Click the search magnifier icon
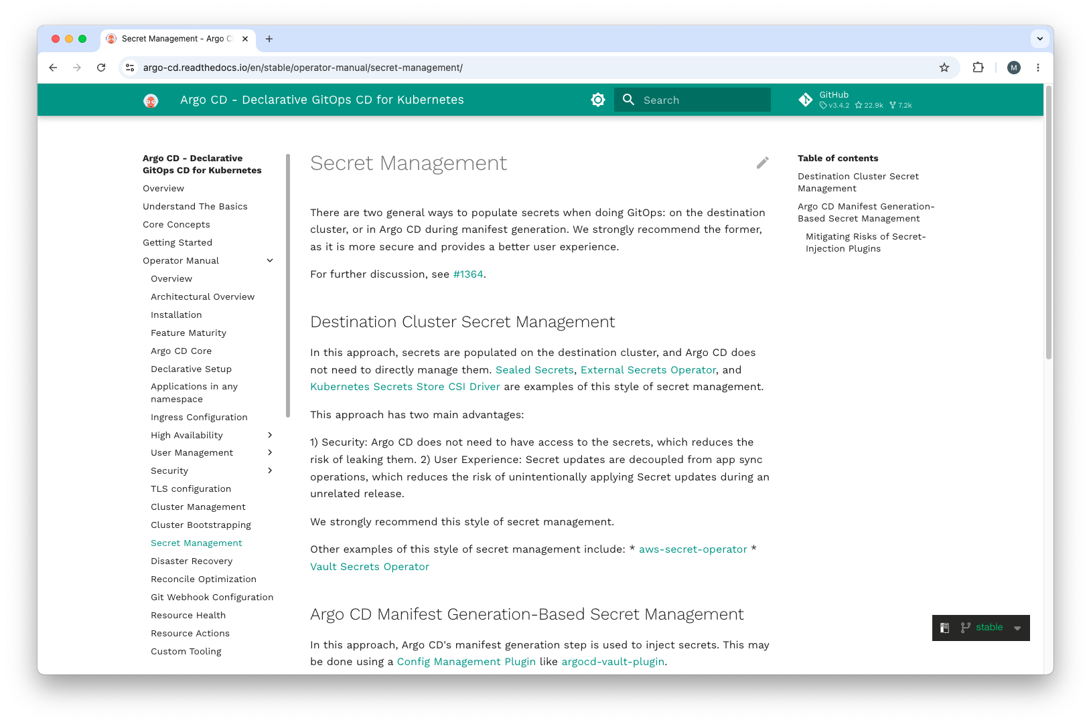 tap(628, 100)
